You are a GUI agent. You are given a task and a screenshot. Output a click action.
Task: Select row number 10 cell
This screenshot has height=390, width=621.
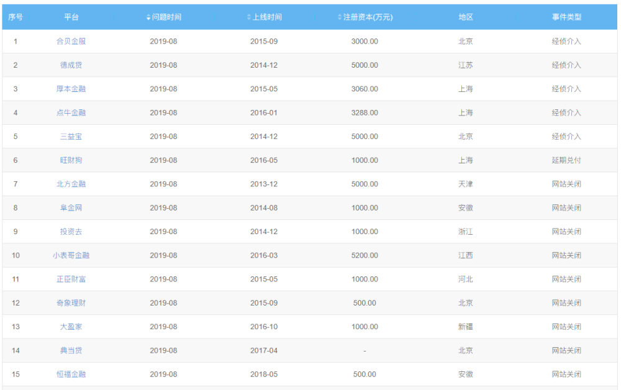coord(16,255)
